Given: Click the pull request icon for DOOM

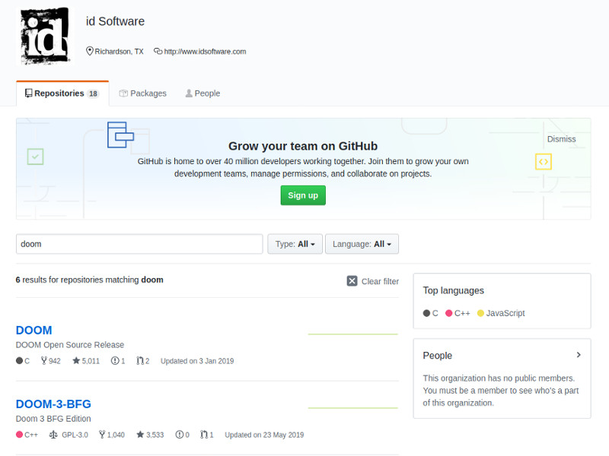Looking at the screenshot, I should click(140, 360).
